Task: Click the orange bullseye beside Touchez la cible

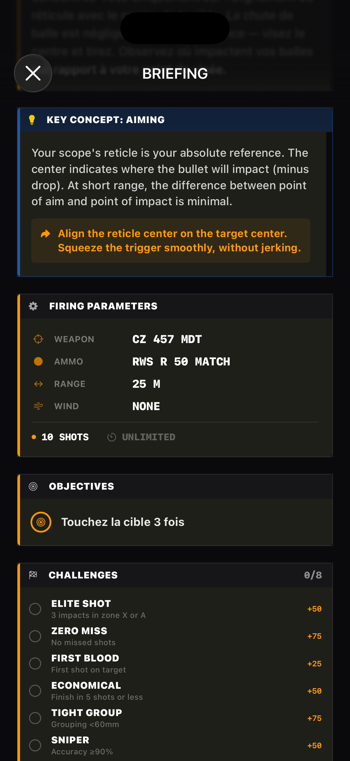Action: (41, 522)
